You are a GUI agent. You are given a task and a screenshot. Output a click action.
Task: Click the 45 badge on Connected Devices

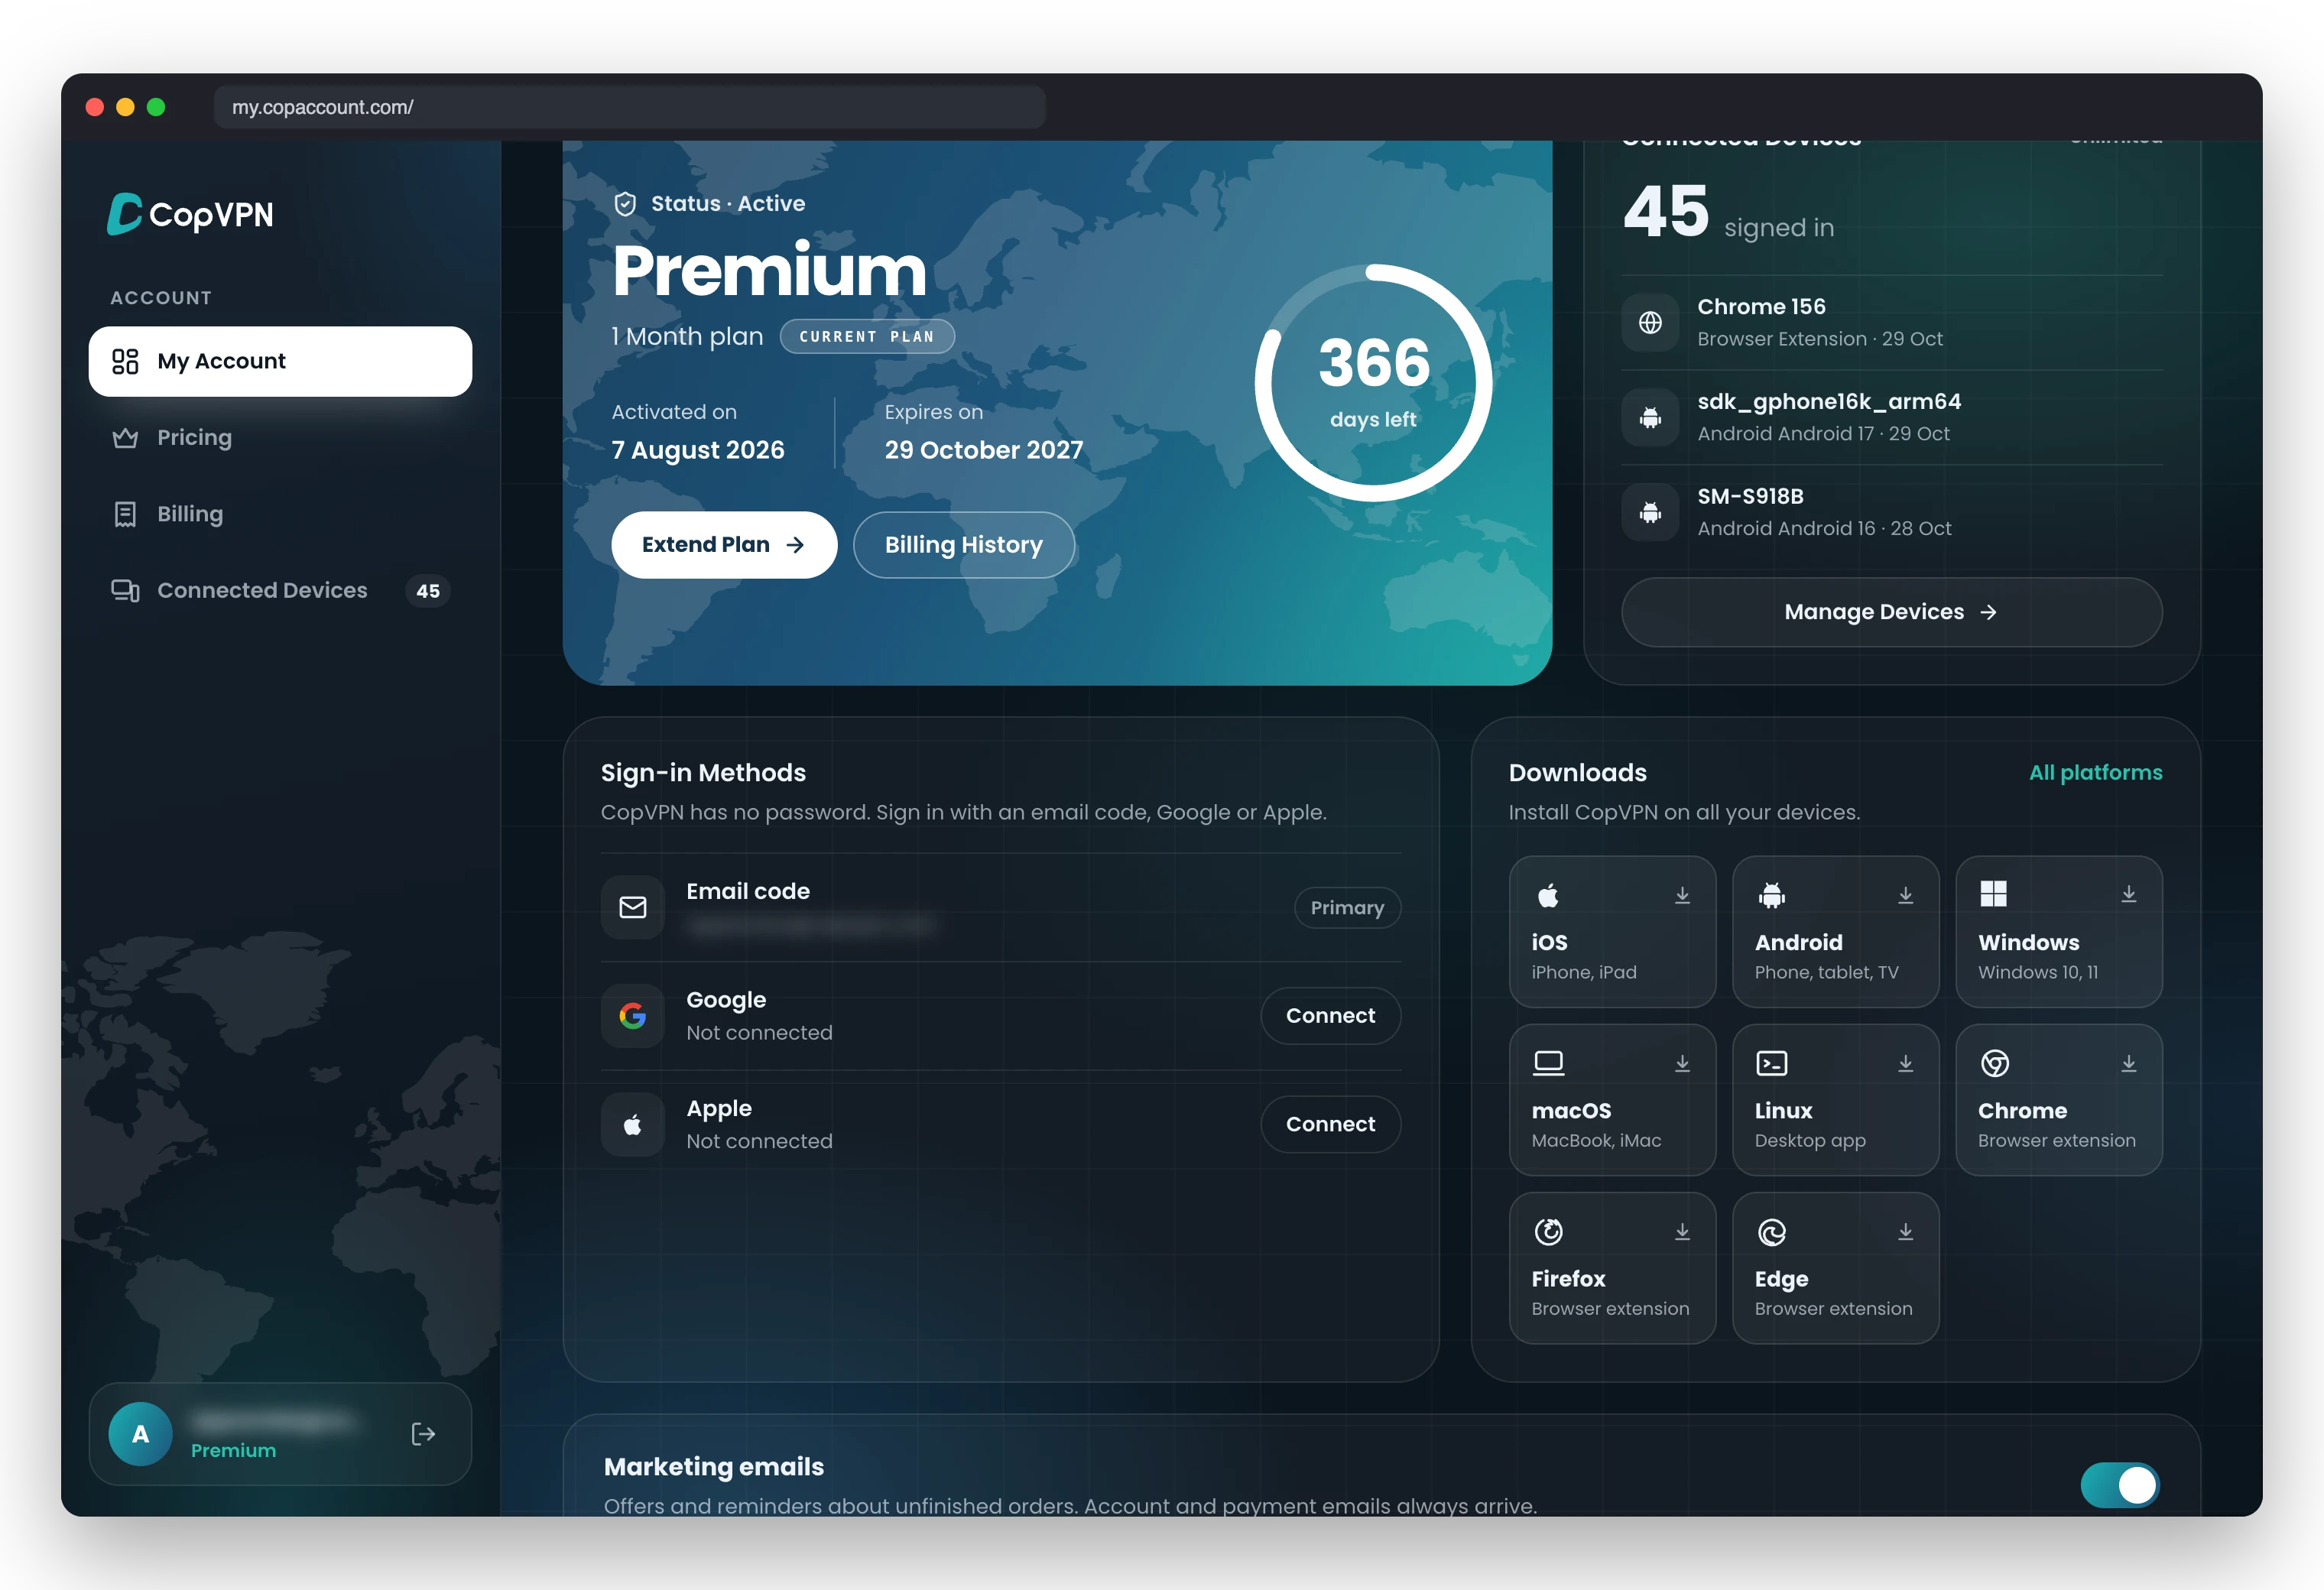pos(427,591)
